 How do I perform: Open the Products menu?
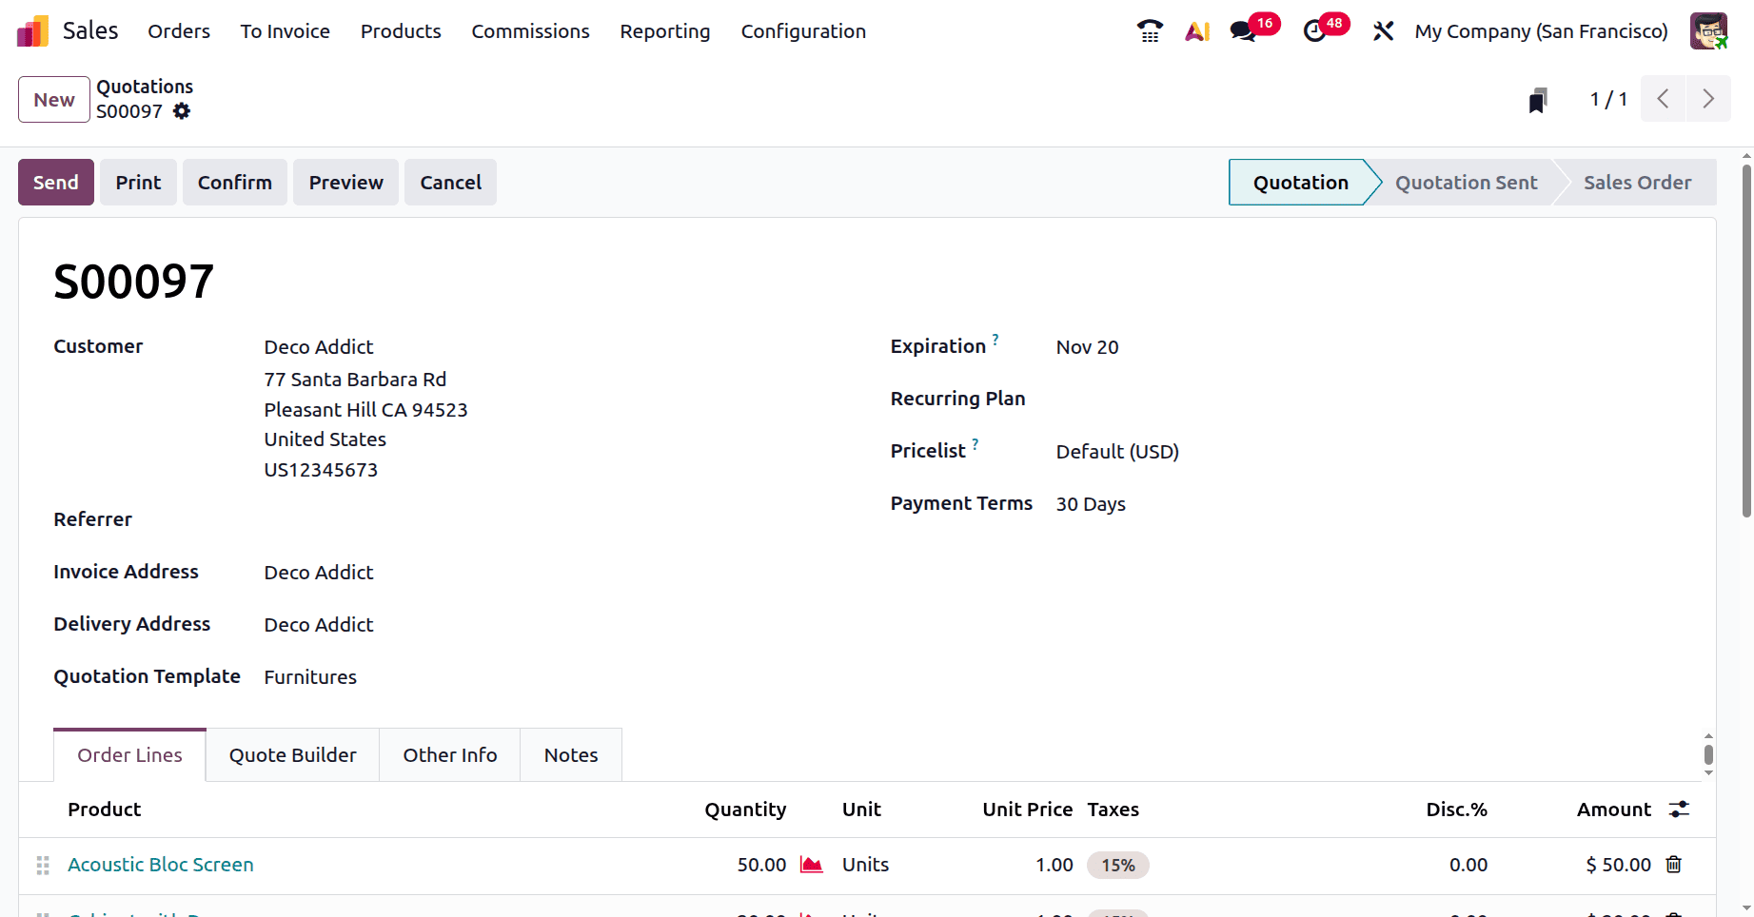tap(401, 31)
